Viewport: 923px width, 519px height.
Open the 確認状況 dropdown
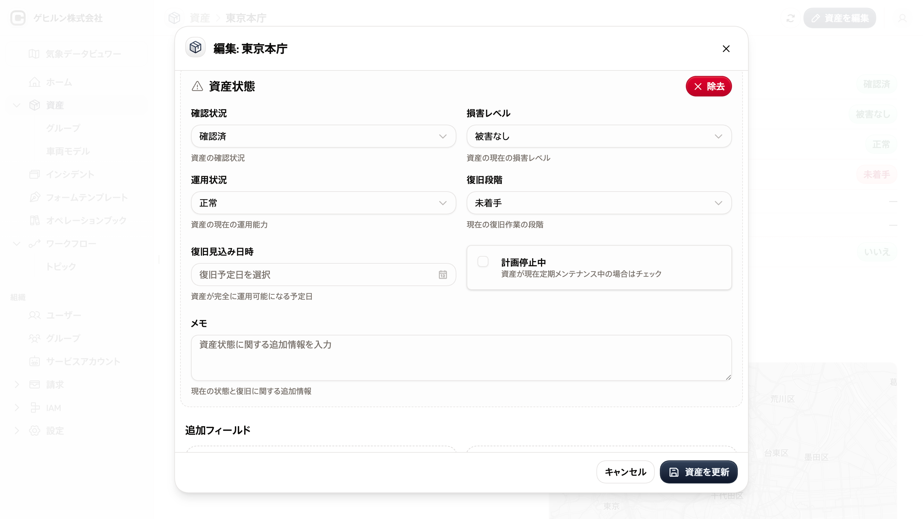click(323, 136)
